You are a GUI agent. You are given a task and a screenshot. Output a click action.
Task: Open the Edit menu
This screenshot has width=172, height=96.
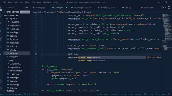point(10,2)
